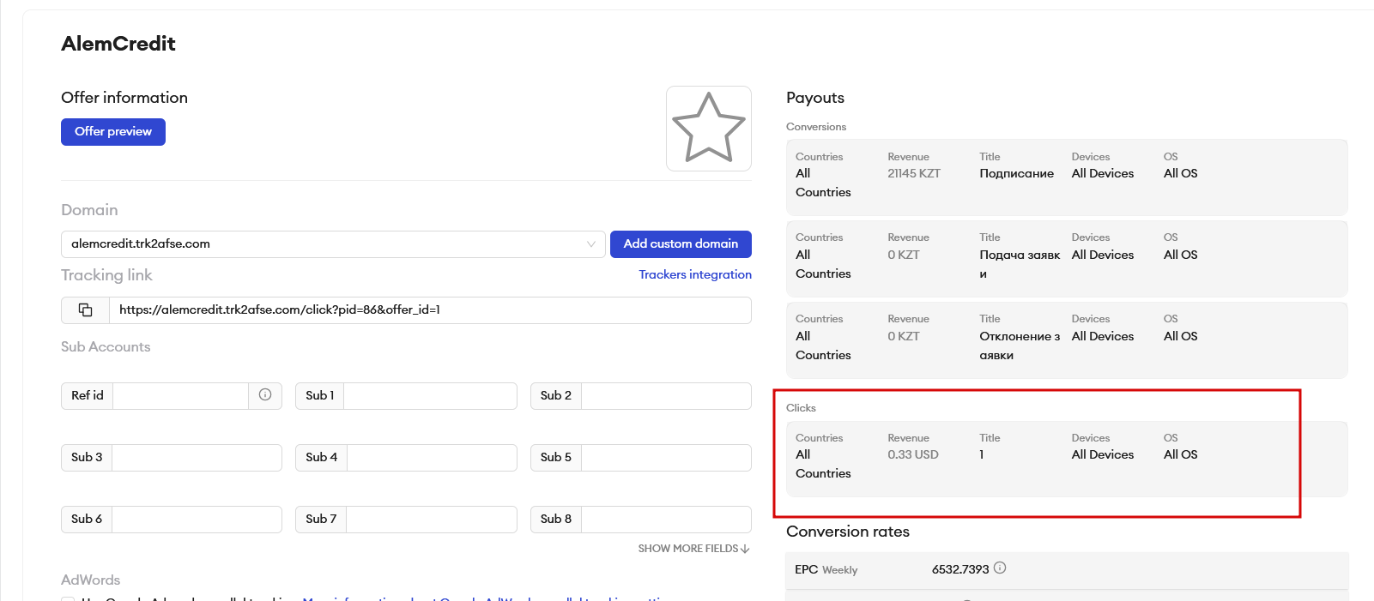Click the Conversions section label
The height and width of the screenshot is (601, 1374).
point(816,127)
